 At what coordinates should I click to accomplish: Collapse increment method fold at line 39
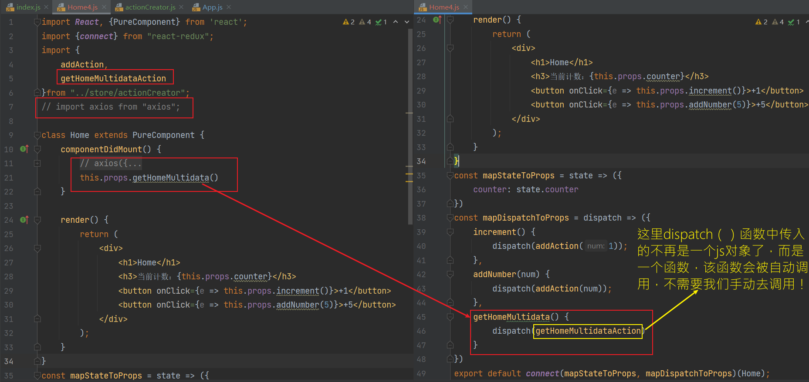click(450, 232)
